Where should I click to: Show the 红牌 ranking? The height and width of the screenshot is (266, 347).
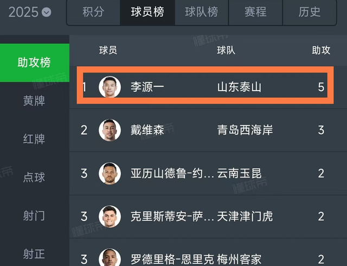pos(34,139)
